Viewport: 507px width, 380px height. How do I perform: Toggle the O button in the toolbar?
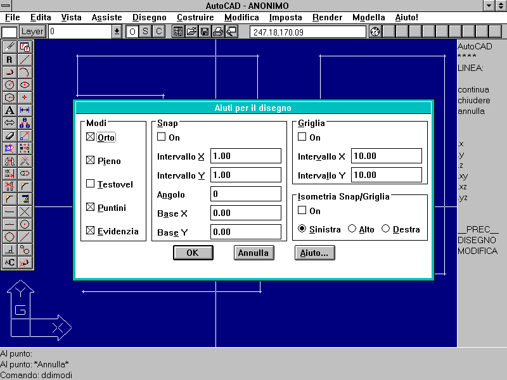point(132,32)
